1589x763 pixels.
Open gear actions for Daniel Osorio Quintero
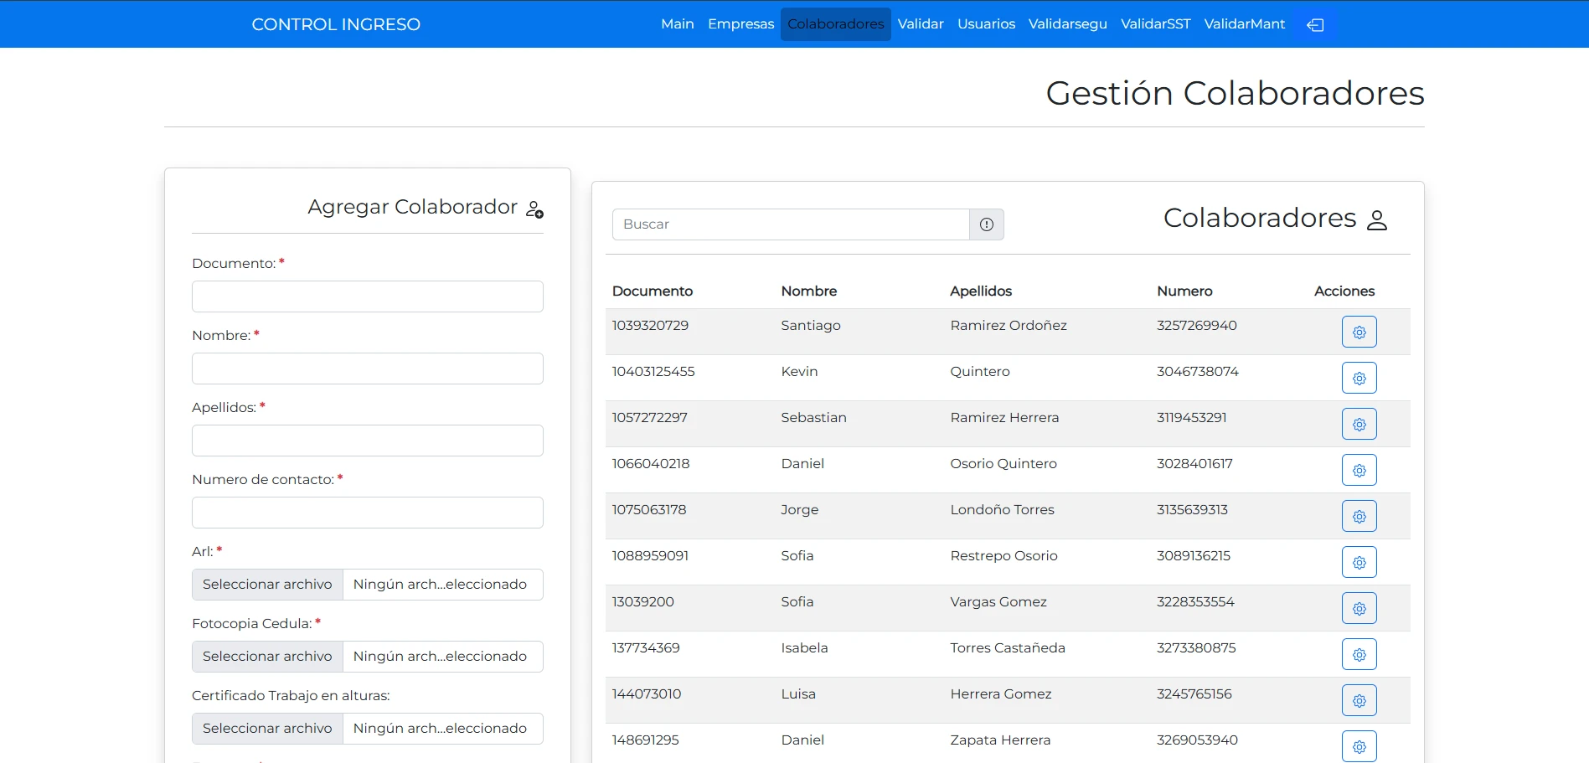(x=1359, y=471)
